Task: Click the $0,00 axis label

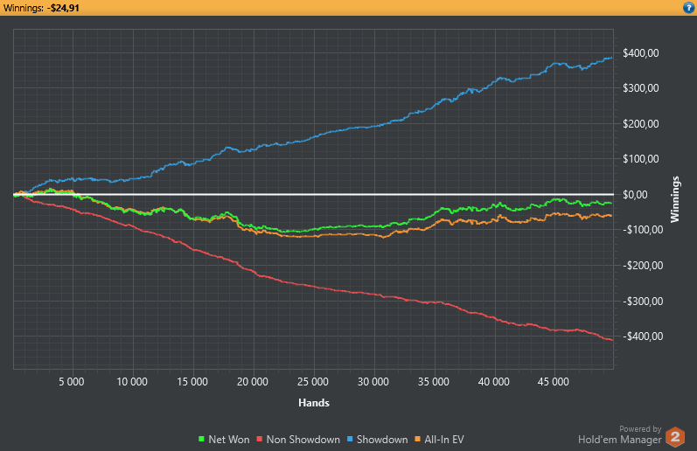Action: click(635, 195)
